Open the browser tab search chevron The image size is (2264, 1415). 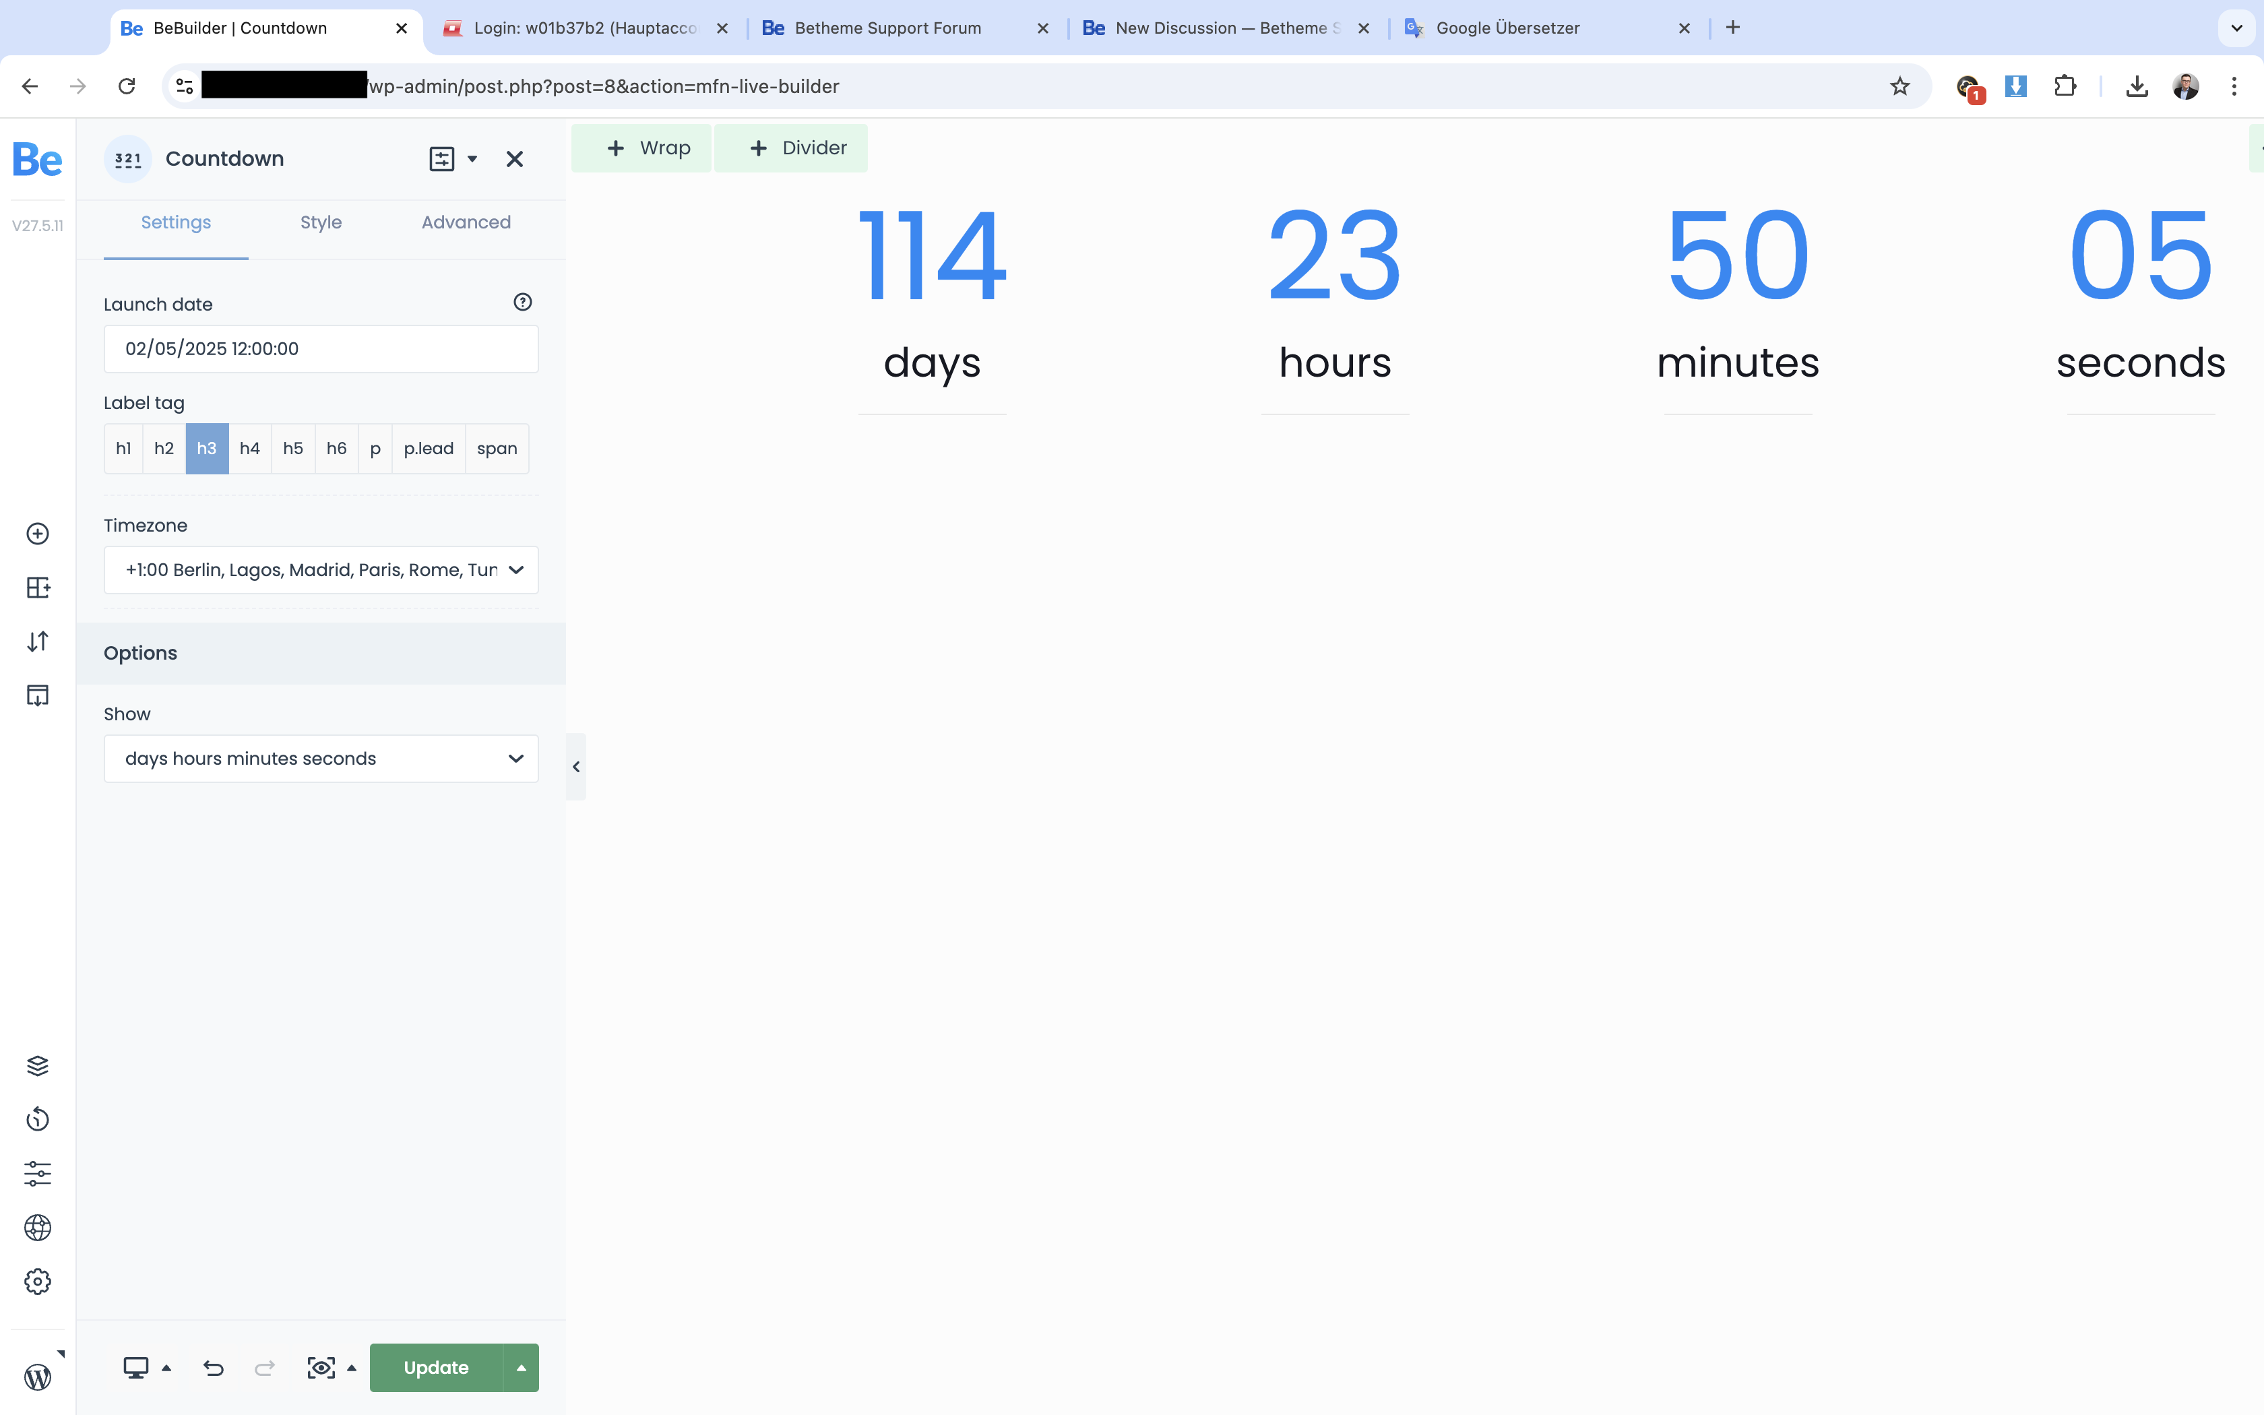tap(2237, 28)
